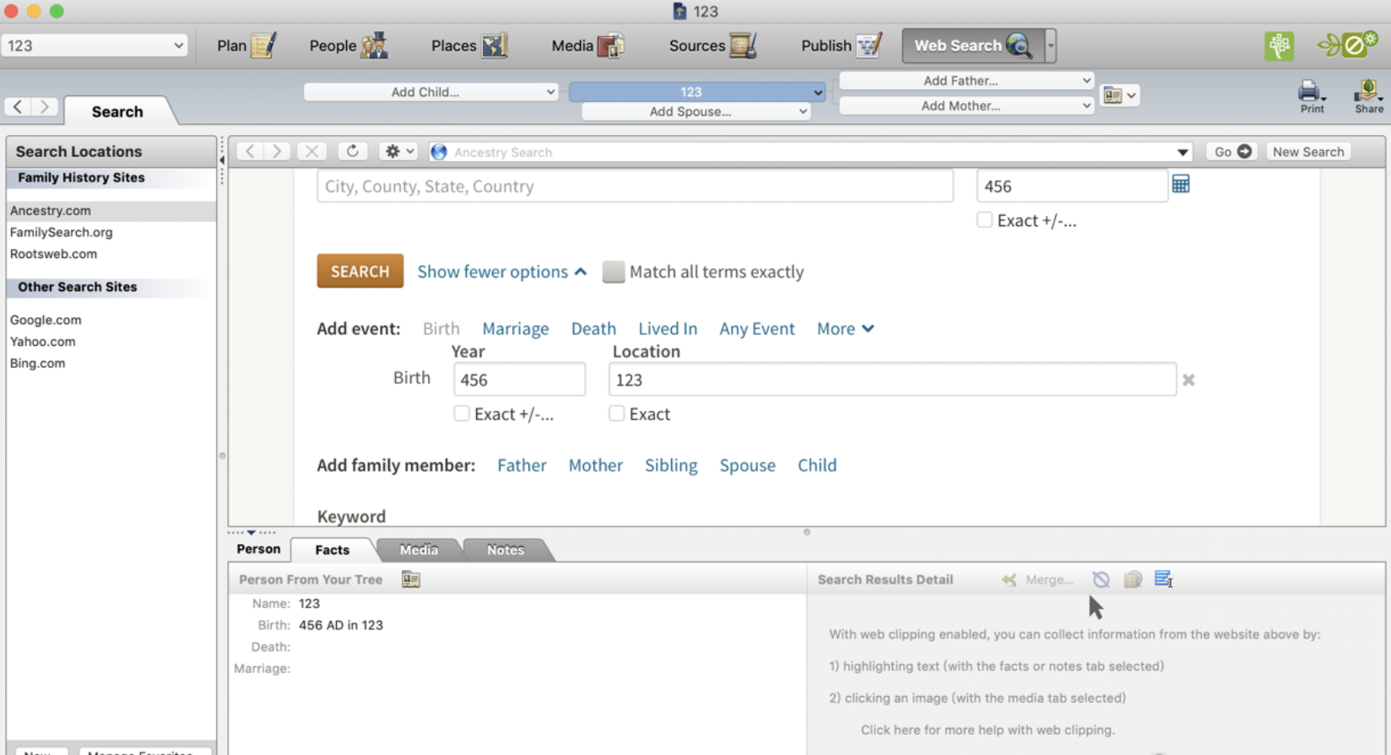Add a Death event
1391x755 pixels.
click(593, 328)
